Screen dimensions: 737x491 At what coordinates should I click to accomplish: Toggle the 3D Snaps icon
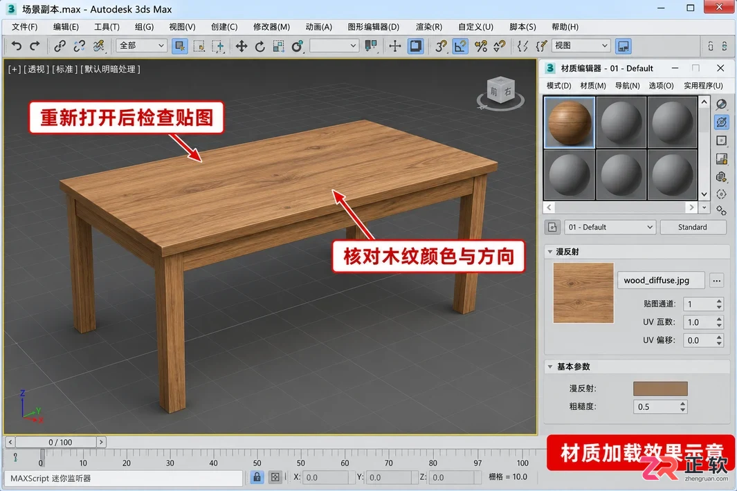[x=440, y=46]
